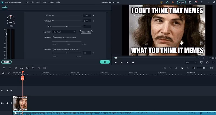
Task: Enable Lower the volume of other clips
Action: coord(53,49)
